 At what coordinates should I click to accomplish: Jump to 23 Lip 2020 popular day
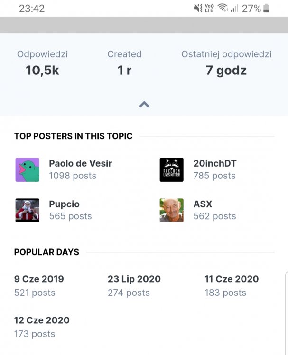pyautogui.click(x=134, y=279)
